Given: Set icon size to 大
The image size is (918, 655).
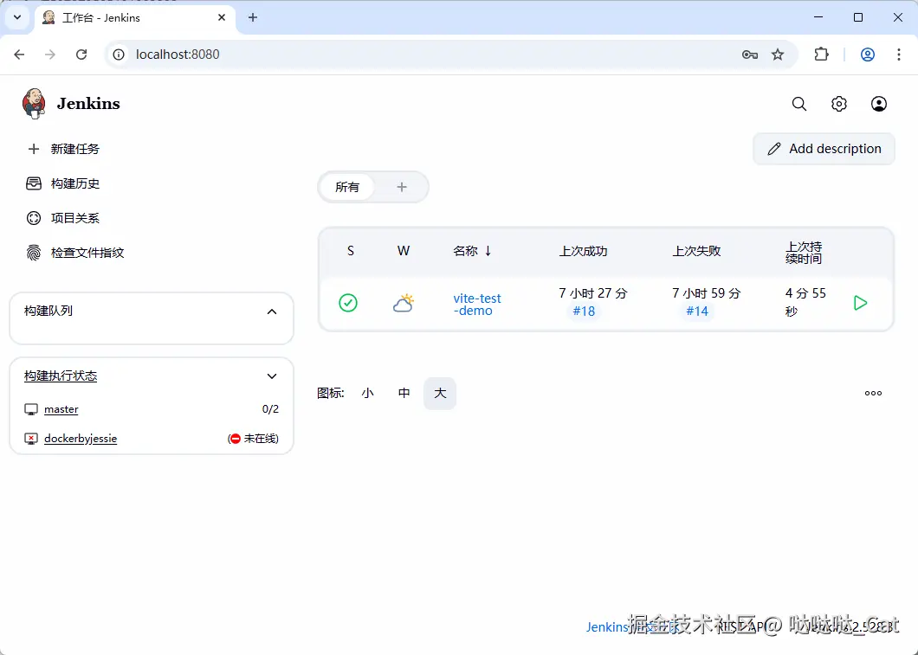Looking at the screenshot, I should point(440,393).
